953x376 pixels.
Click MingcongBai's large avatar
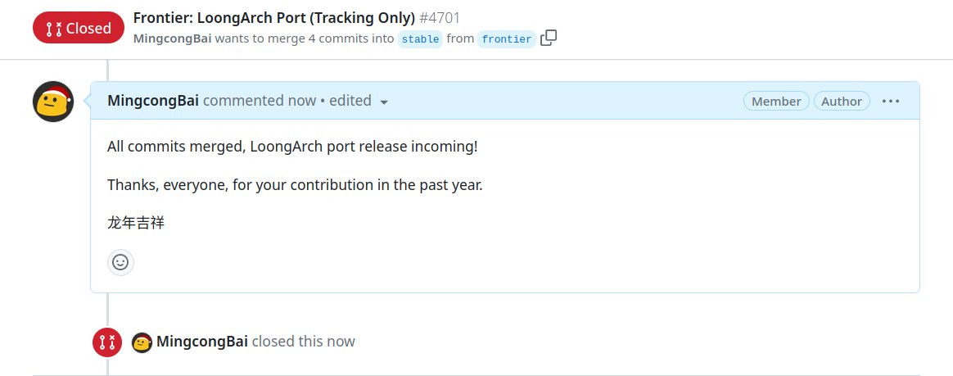[x=53, y=102]
